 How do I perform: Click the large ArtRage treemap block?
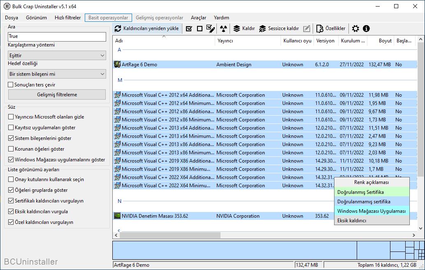[235, 250]
